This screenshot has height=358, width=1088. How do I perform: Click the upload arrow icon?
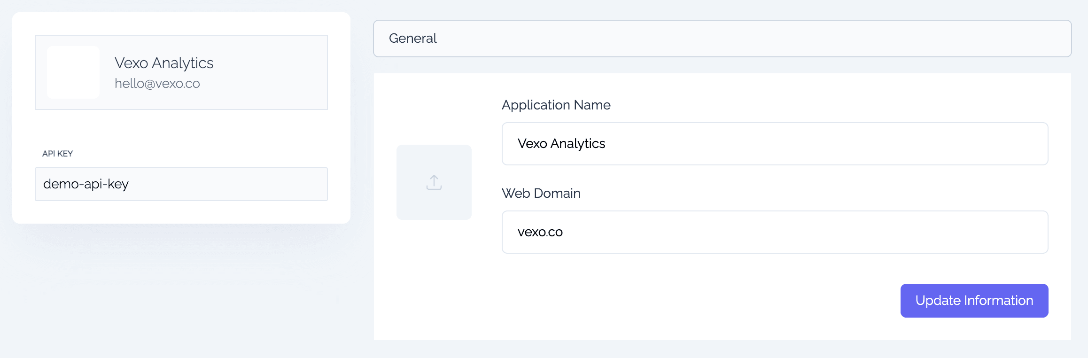coord(434,182)
